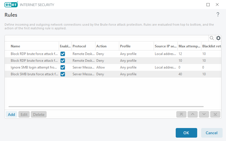Move the rule up one position
Viewport: 226px width, 141px height.
(193, 114)
